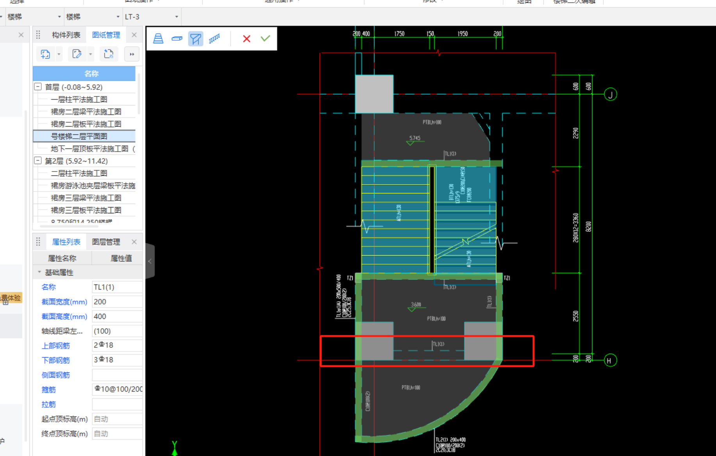Click the 名称 value field TL1(1)

point(117,287)
